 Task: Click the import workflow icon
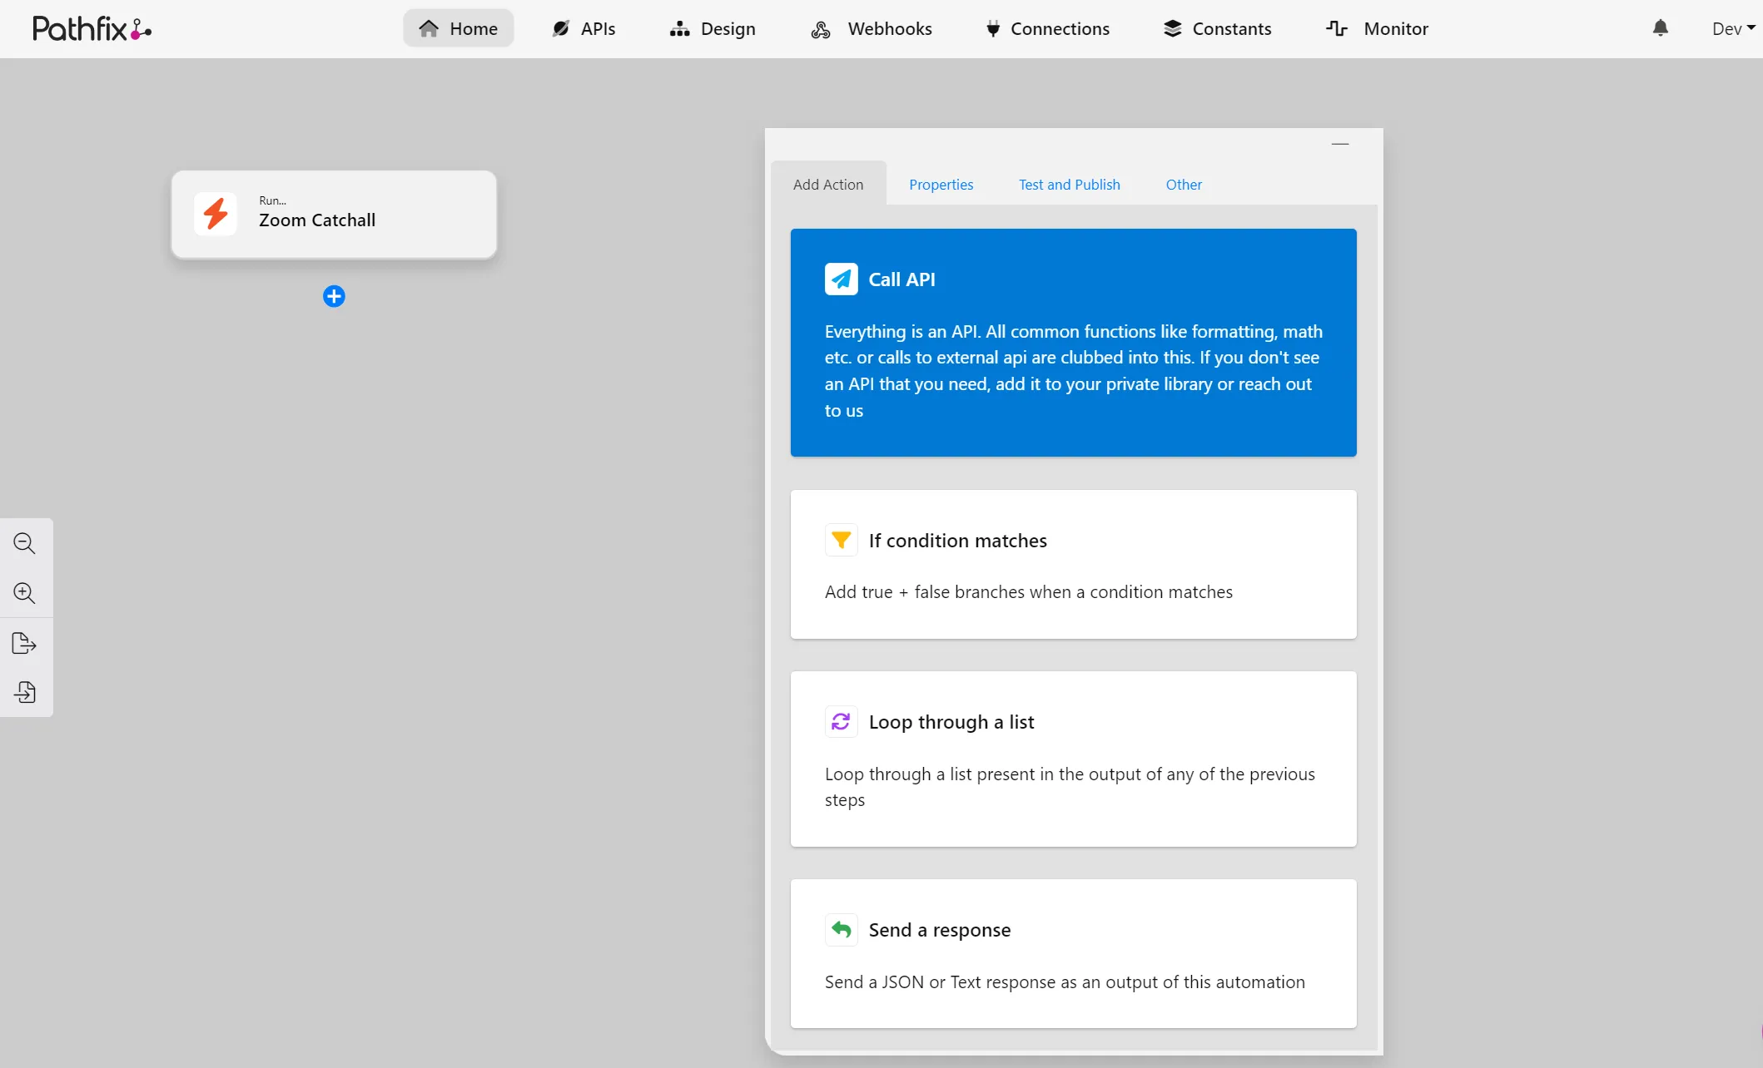click(x=25, y=692)
